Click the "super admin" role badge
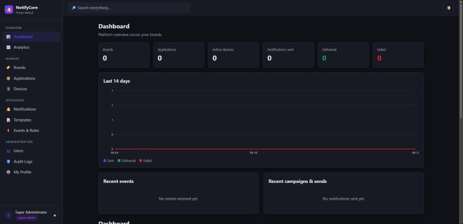This screenshot has height=224, width=463. click(x=27, y=218)
